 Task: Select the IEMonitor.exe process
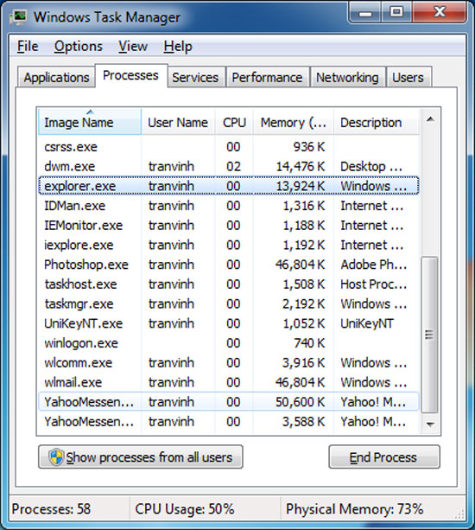[229, 225]
